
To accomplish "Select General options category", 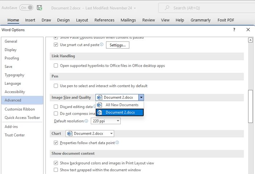I will pos(22,41).
